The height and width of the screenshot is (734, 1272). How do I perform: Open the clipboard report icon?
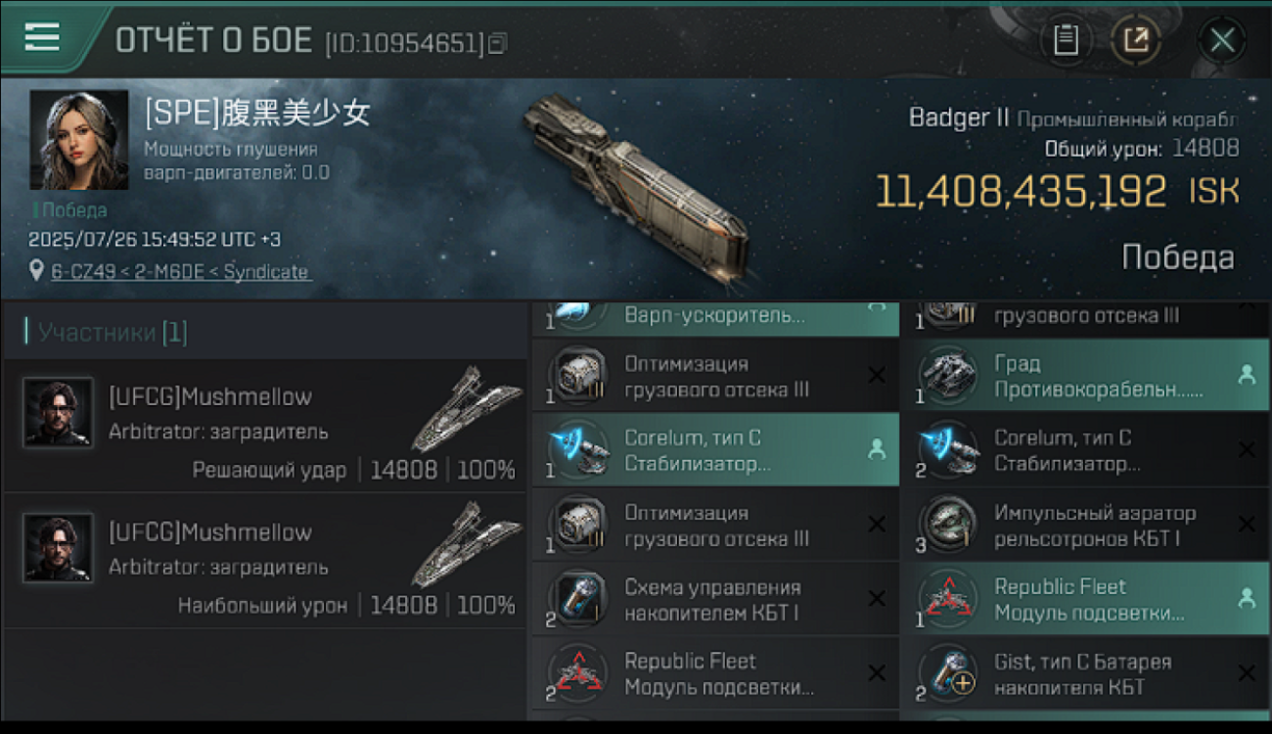click(1066, 40)
